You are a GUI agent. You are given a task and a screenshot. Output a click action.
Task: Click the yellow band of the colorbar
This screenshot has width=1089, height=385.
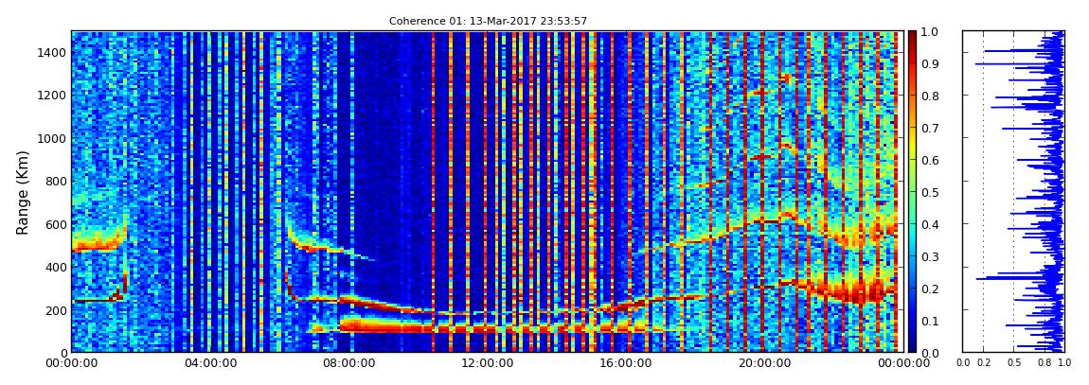click(x=912, y=145)
